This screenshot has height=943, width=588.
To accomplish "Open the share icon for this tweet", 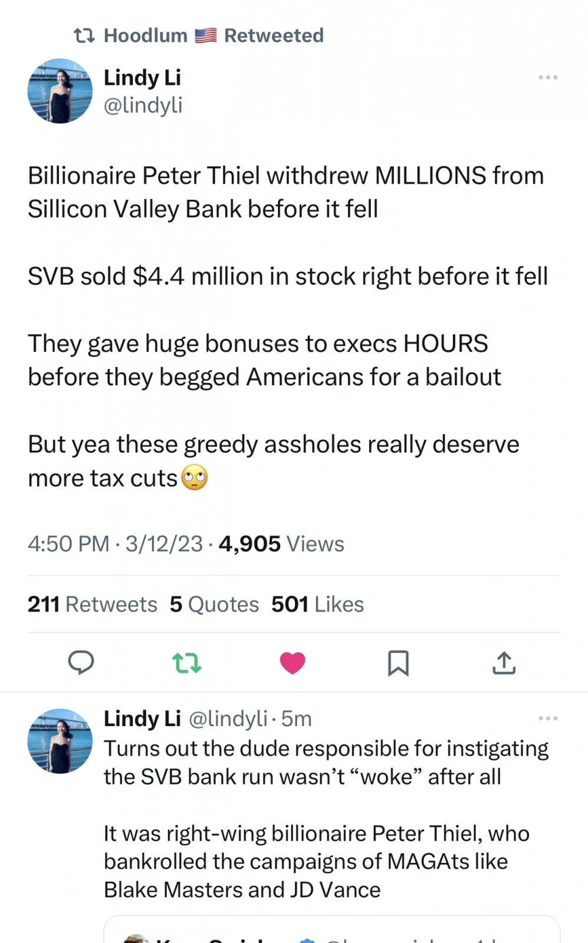I will coord(504,663).
